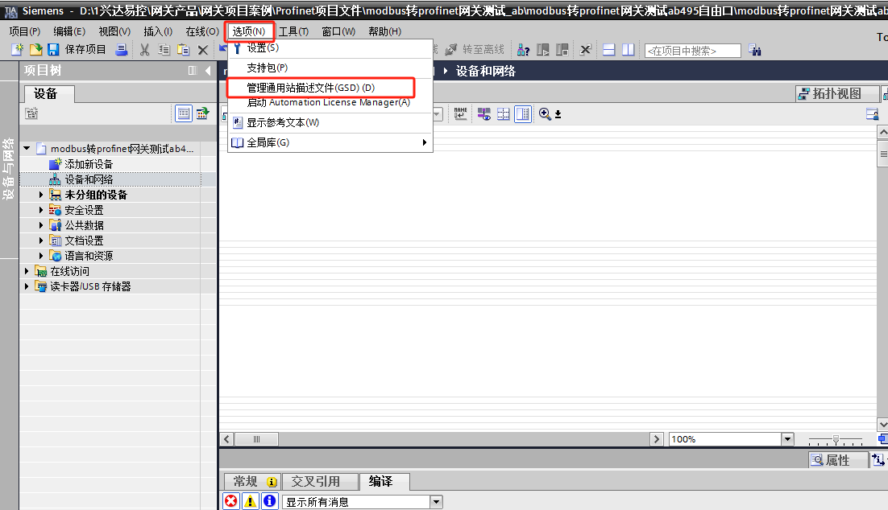The image size is (888, 510).
Task: Expand the 在线访问 node
Action: pyautogui.click(x=27, y=271)
